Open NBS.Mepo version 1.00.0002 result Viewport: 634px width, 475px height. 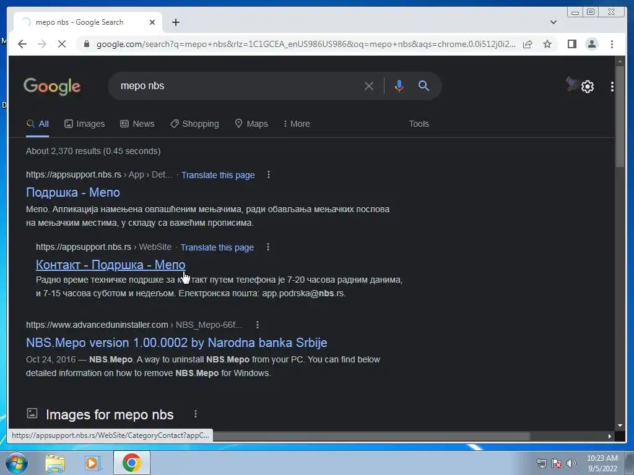click(x=176, y=343)
